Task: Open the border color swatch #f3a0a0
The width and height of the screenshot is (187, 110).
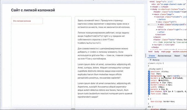Action: click(173, 78)
